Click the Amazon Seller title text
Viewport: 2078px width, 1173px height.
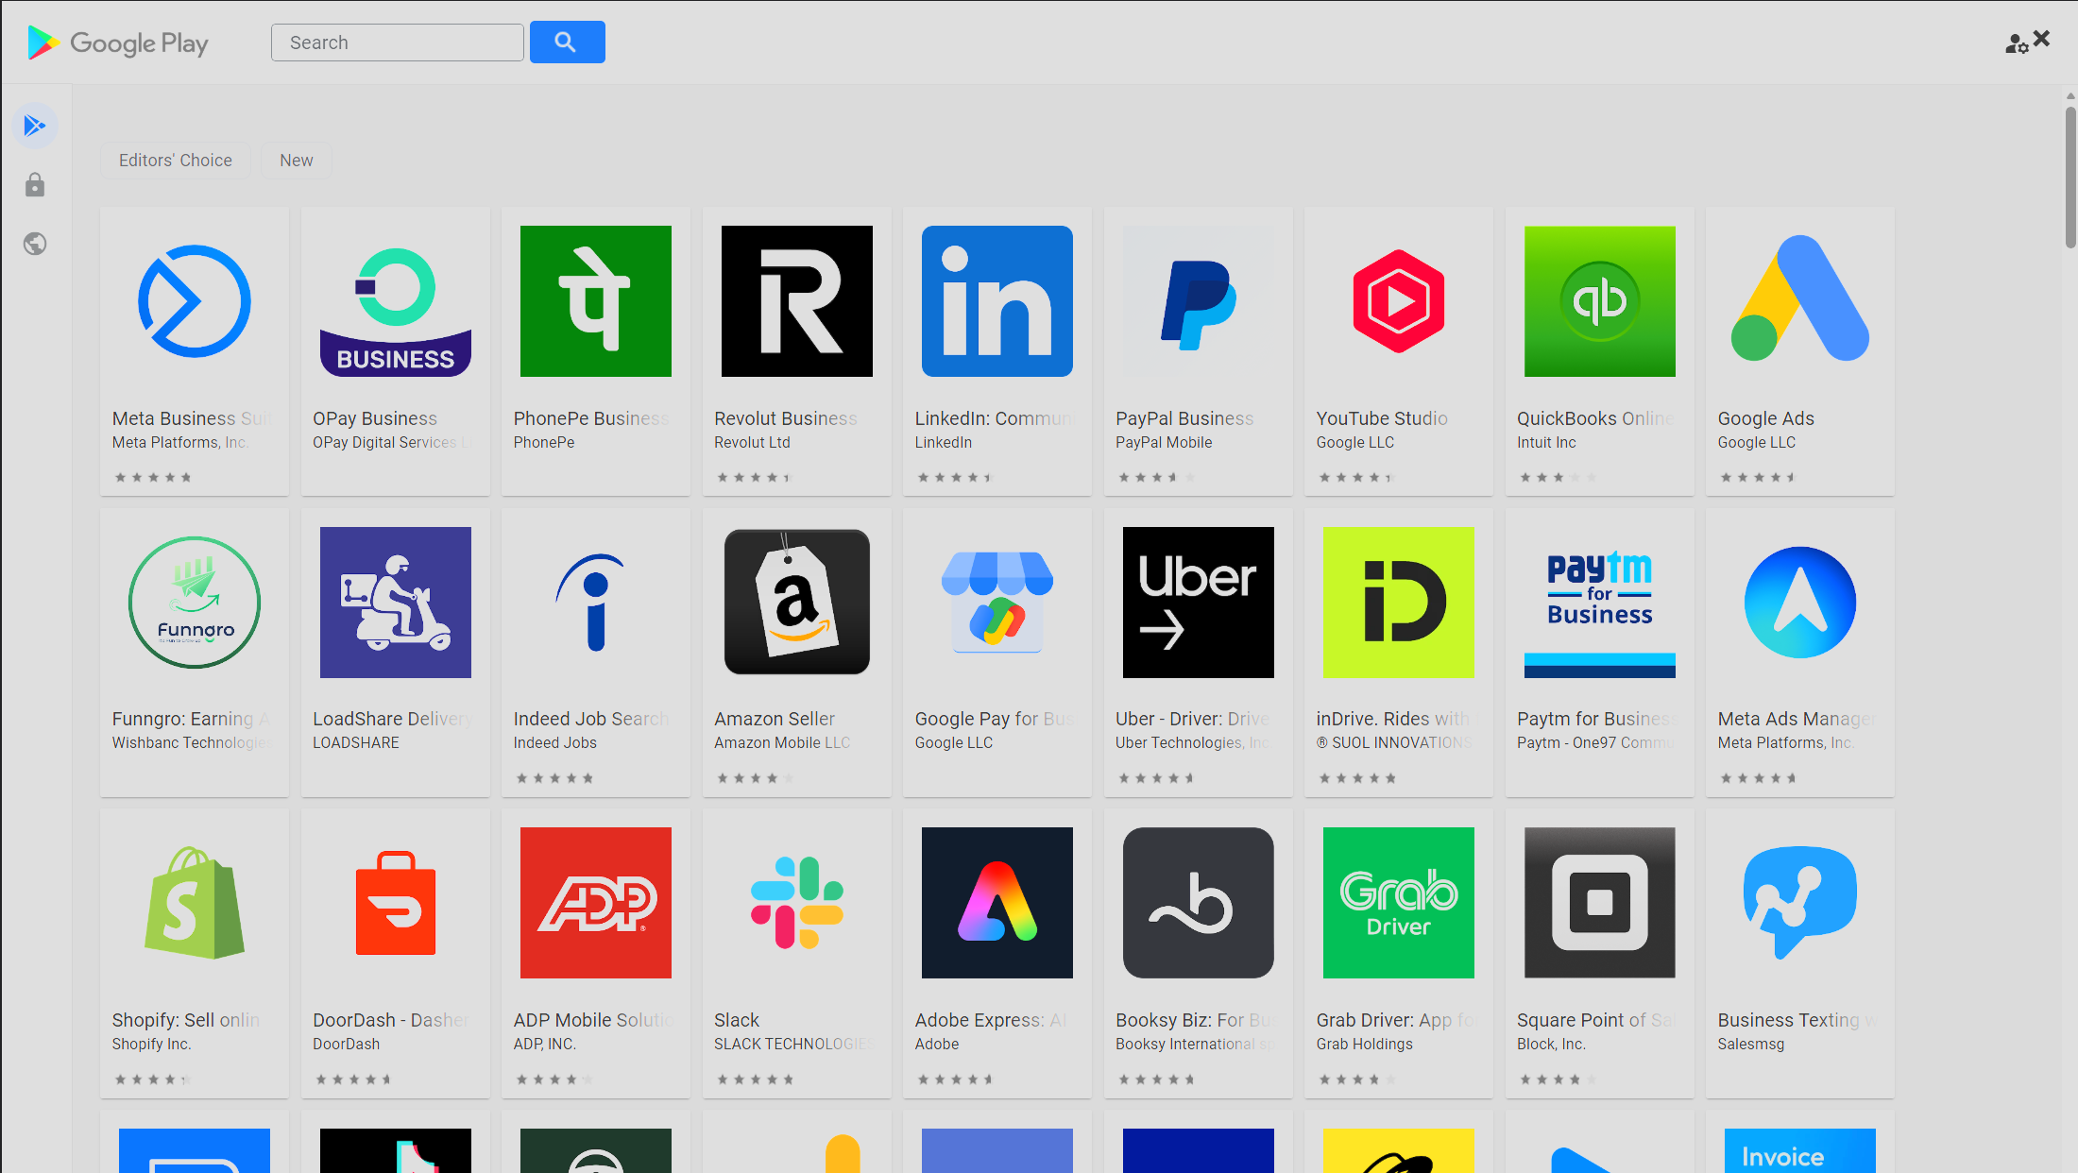775,719
